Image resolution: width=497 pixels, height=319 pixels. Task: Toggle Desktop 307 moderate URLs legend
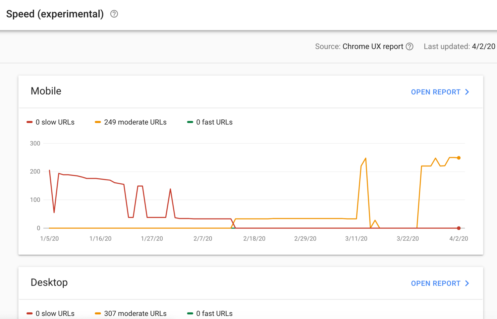tap(131, 313)
